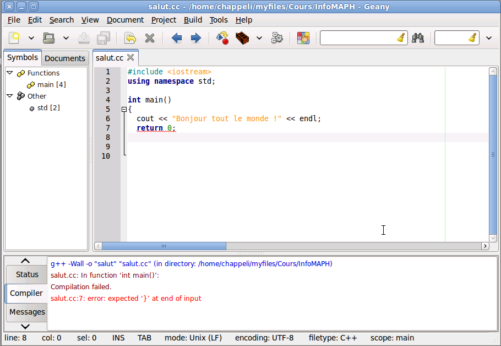Click the Open file toolbar icon

pyautogui.click(x=49, y=38)
